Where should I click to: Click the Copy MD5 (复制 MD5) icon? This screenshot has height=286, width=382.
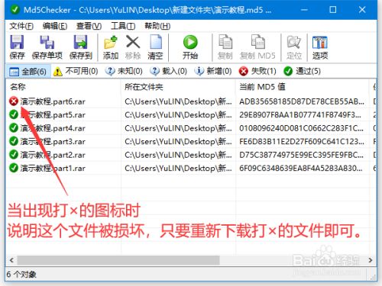tap(257, 42)
